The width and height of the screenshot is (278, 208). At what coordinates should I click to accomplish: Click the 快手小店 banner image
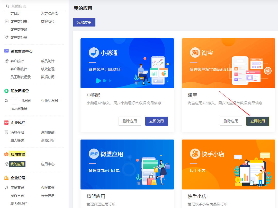click(229, 164)
